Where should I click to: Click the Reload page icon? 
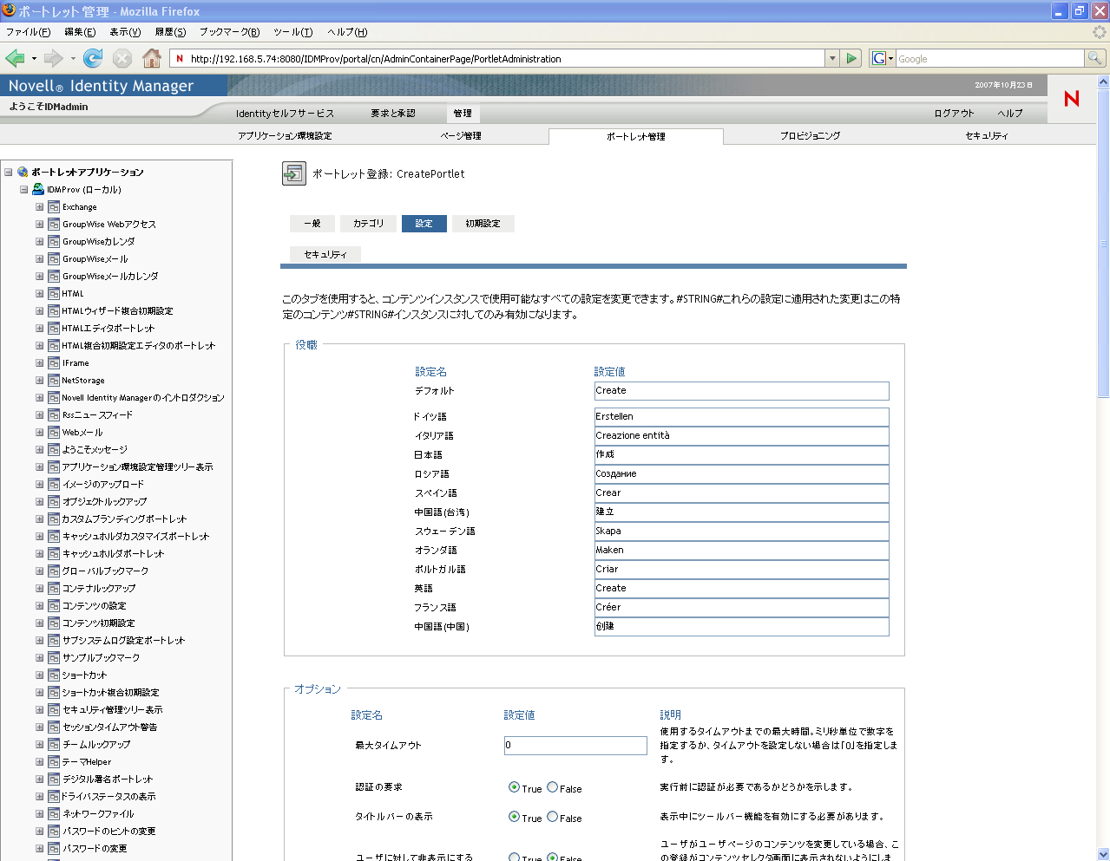93,58
